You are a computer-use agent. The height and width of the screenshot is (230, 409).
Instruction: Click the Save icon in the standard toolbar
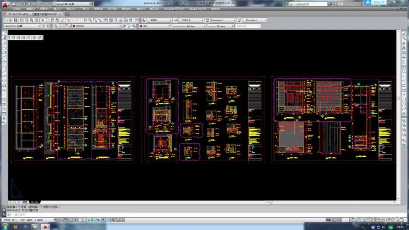pyautogui.click(x=16, y=20)
